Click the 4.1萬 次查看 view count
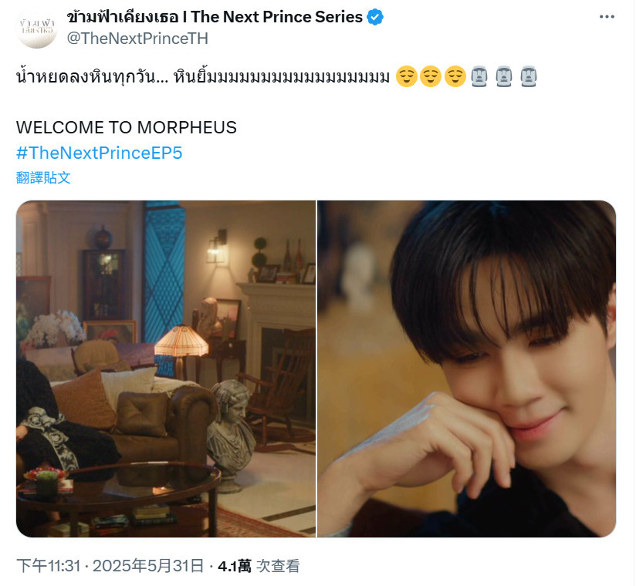 [259, 566]
